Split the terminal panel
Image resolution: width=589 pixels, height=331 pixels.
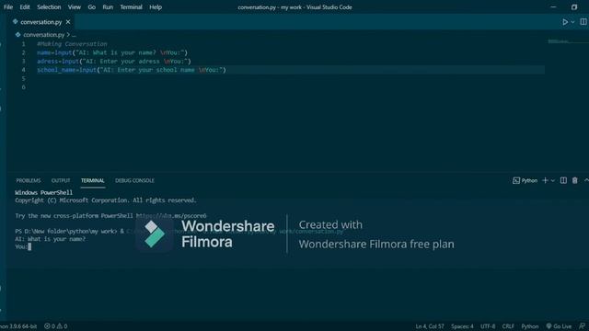click(x=563, y=180)
